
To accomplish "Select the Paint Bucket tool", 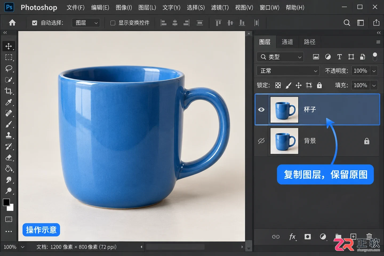I will [9, 169].
